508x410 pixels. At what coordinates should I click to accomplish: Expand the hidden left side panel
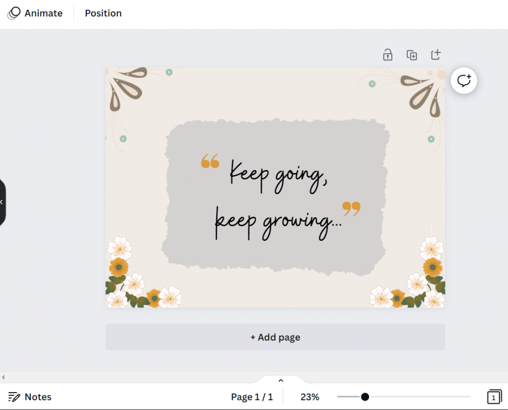2,202
